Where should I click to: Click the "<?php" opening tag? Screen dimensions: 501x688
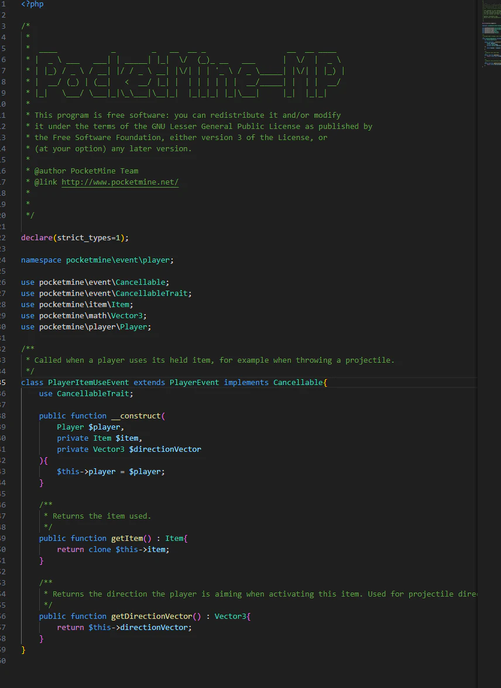pos(32,4)
